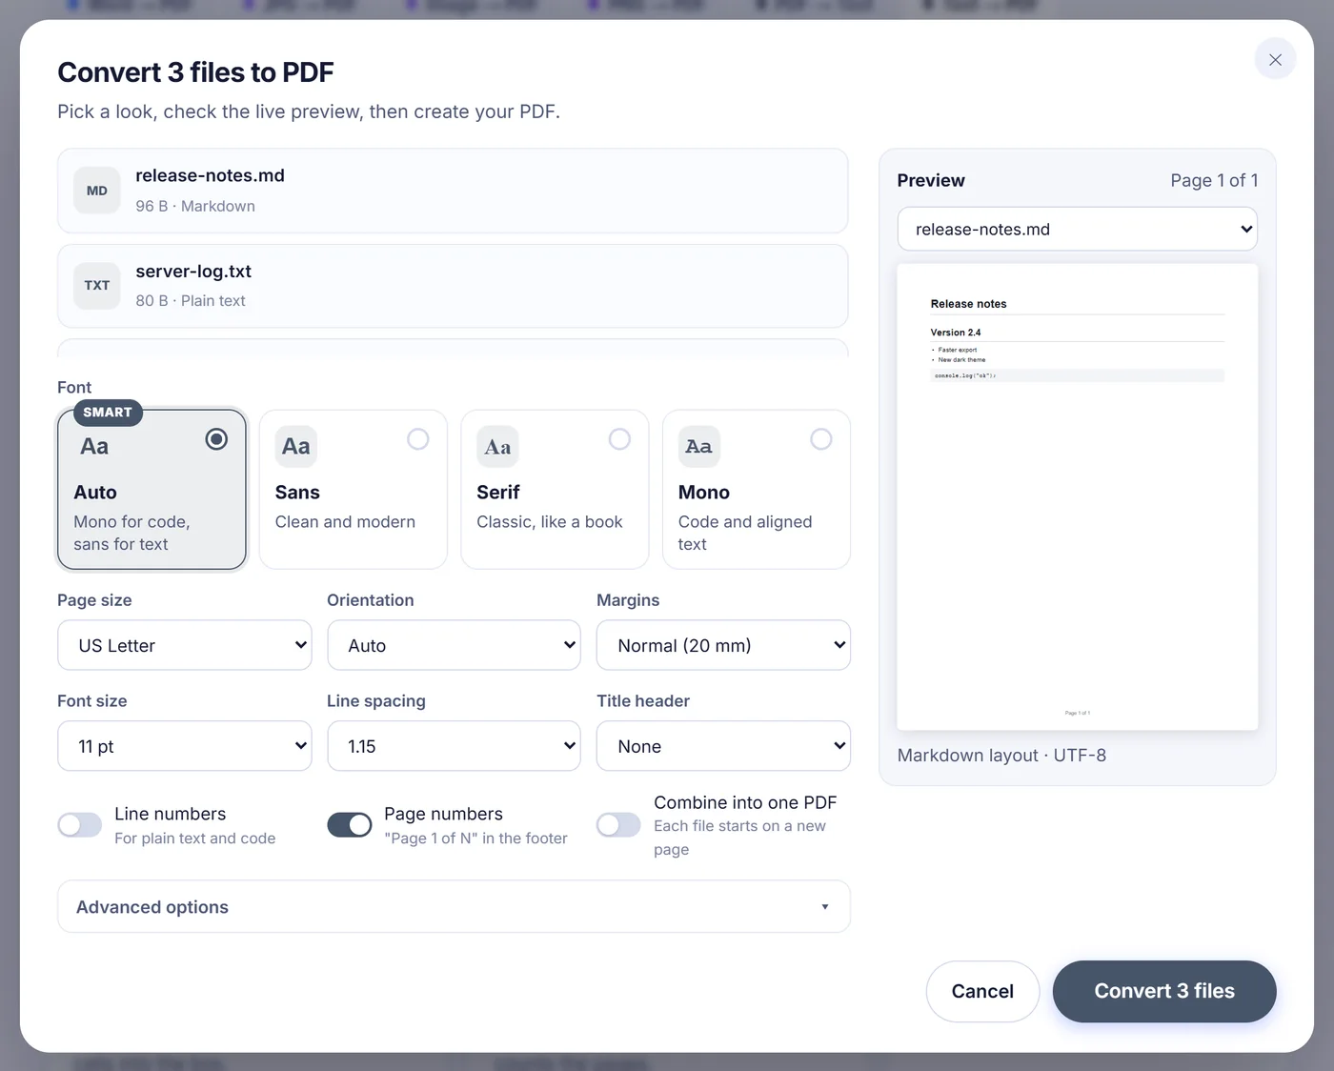
Task: Open the Orientation dropdown
Action: pyautogui.click(x=454, y=645)
